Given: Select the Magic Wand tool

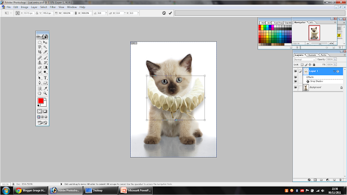Looking at the screenshot, I should coord(45,47).
